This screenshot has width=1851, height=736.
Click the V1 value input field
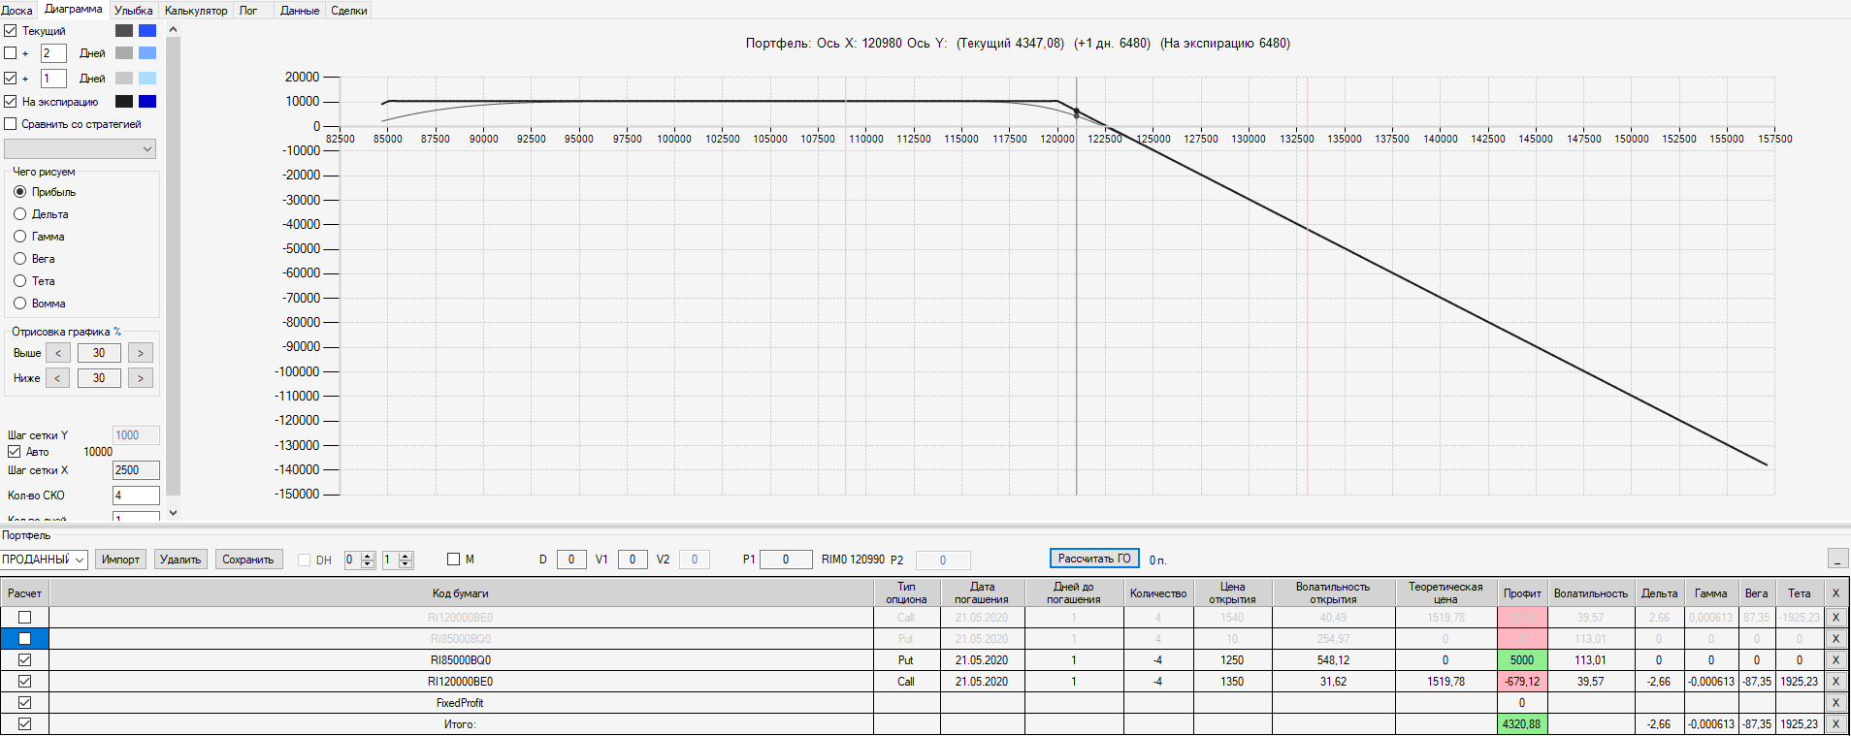[633, 560]
